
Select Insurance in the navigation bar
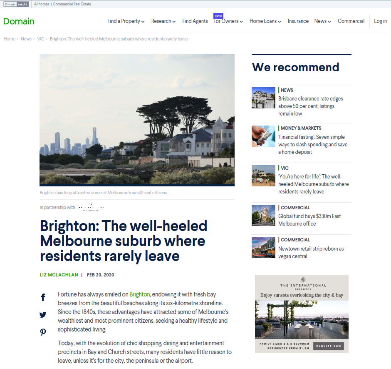pos(298,21)
